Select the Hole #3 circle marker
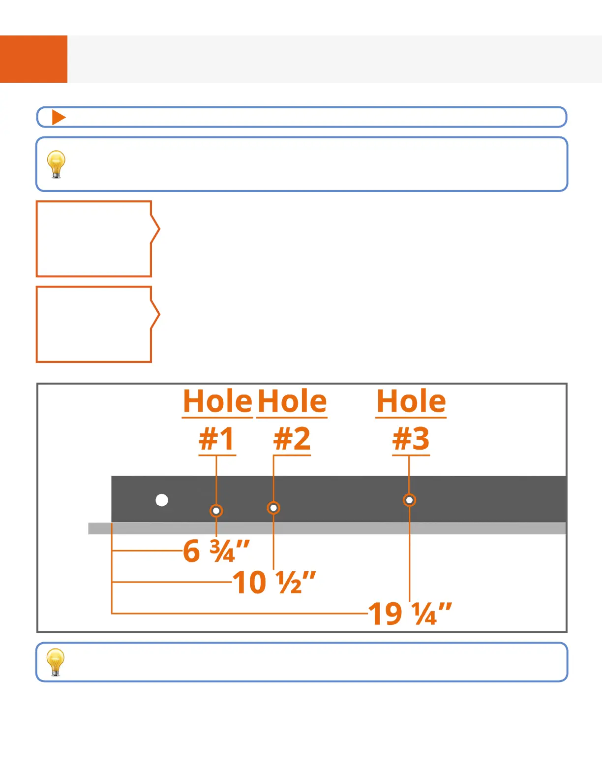602x780 pixels. tap(409, 500)
